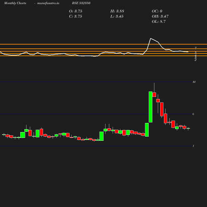Image resolution: width=207 pixels, height=207 pixels.
Task: Select the low value "L: 3.45"
Action: 117,17
